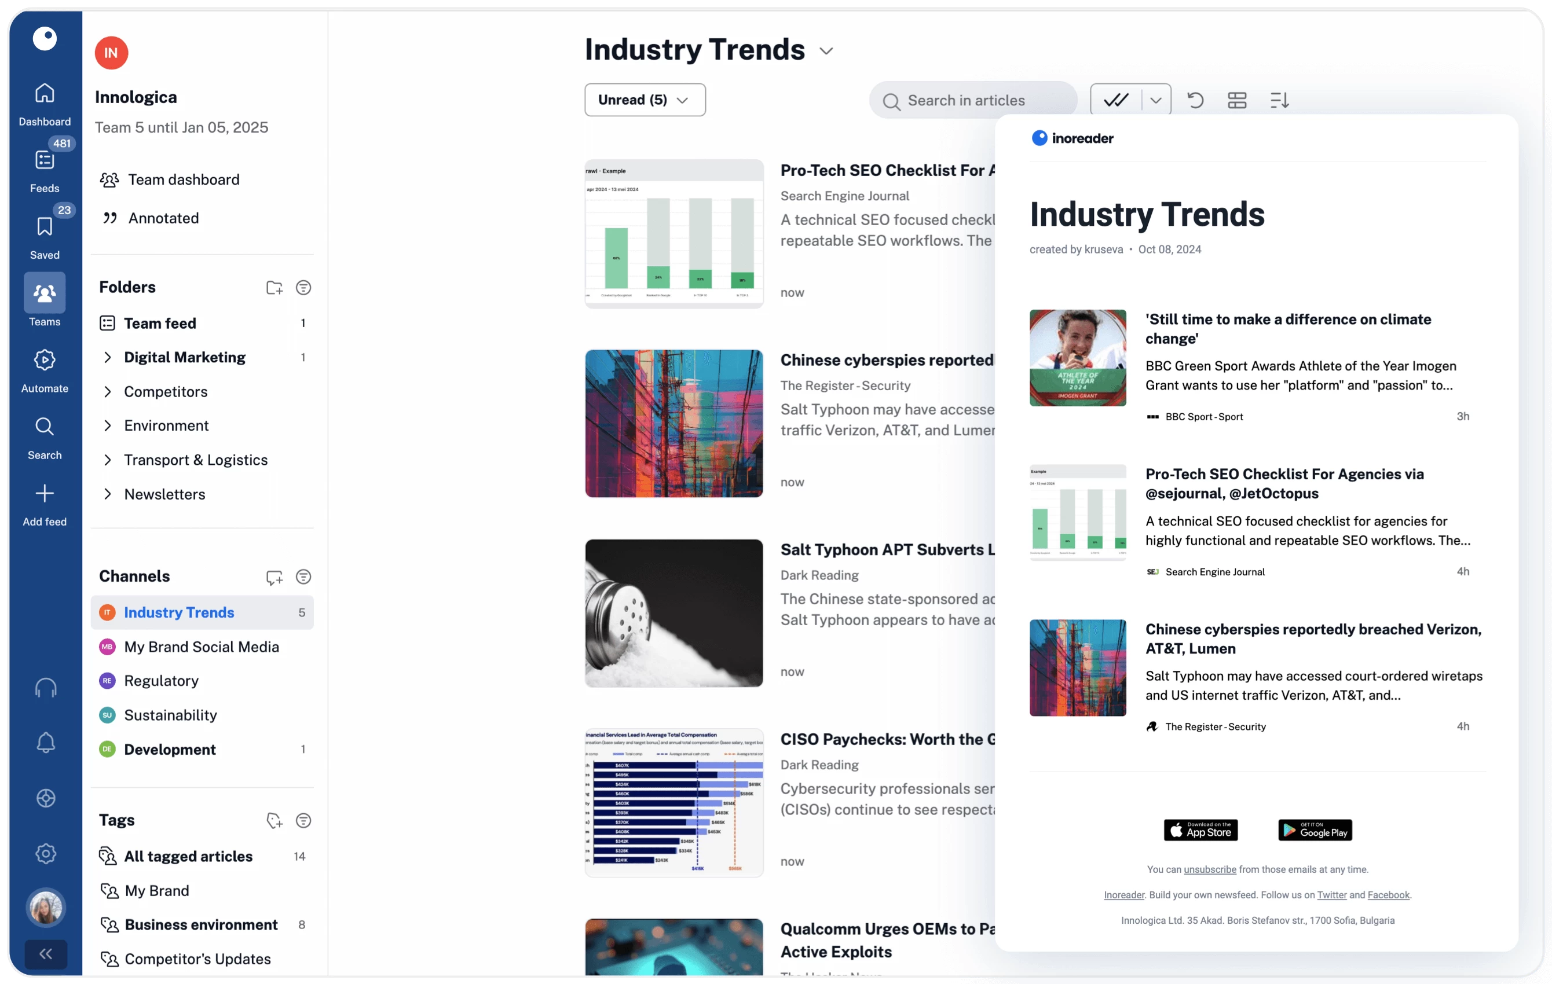Select the Regulatory channel

pos(161,681)
